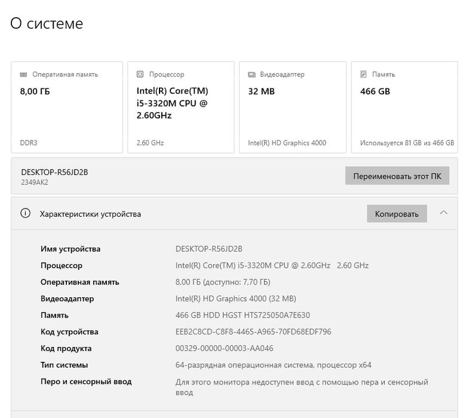Select processor value in characteristics list

pyautogui.click(x=272, y=265)
